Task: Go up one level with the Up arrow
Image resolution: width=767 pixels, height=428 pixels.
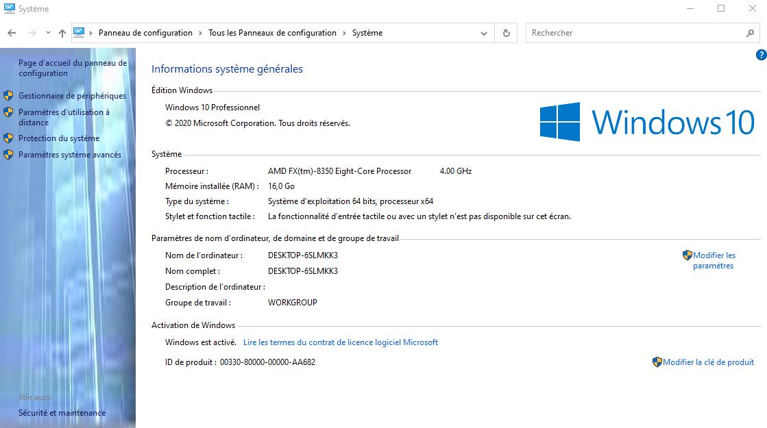Action: 62,33
